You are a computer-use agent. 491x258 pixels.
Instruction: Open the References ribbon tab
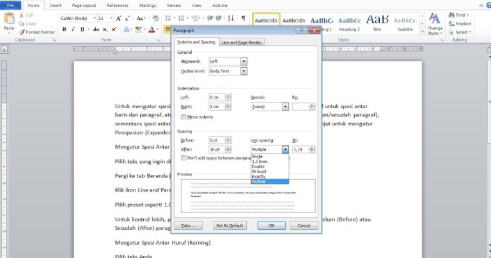118,5
